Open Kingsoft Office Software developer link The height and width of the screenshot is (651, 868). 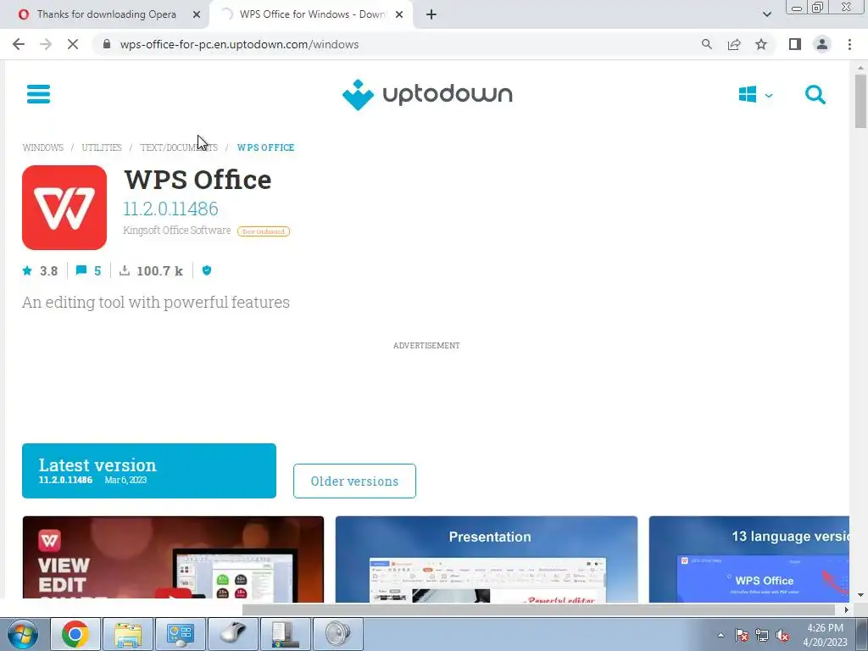click(176, 231)
